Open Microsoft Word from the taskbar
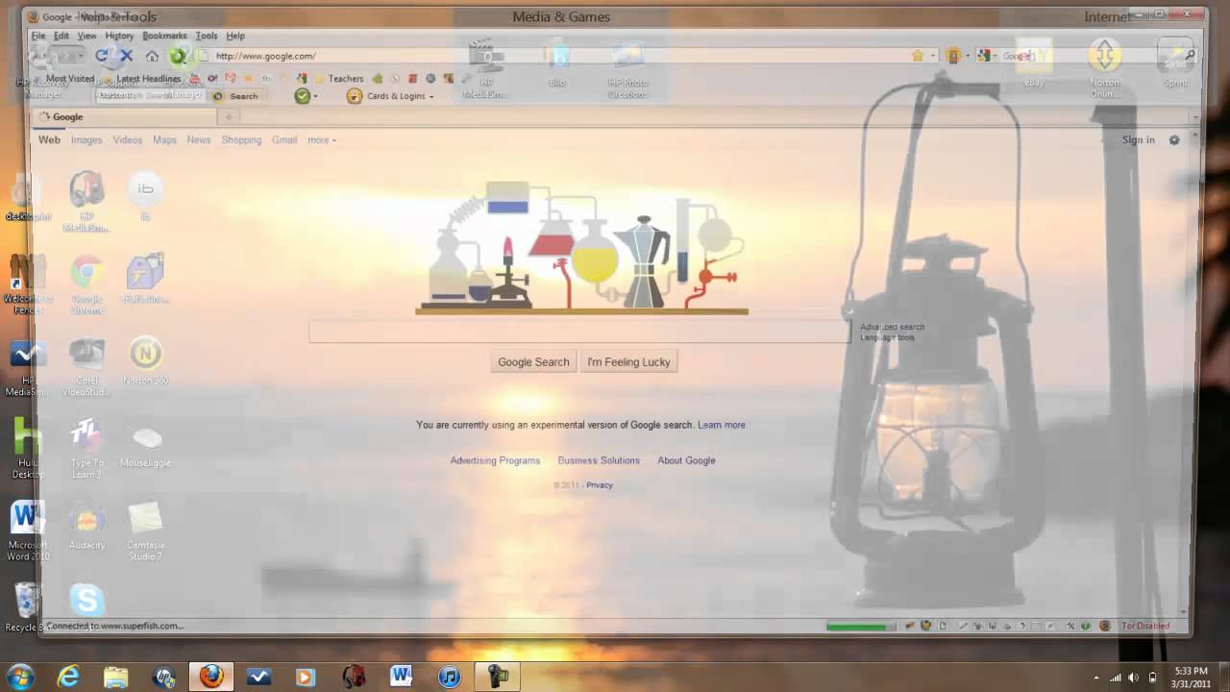 click(x=402, y=677)
